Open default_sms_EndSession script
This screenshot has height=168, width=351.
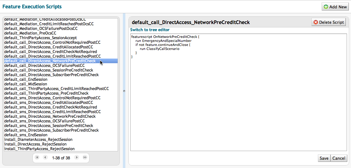click(26, 135)
